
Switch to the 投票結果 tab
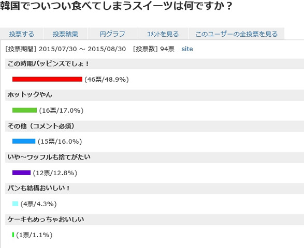(66, 34)
